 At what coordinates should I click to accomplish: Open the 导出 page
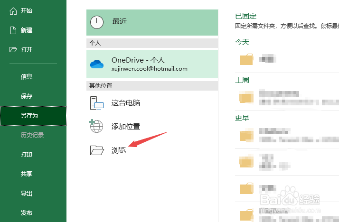[33, 194]
